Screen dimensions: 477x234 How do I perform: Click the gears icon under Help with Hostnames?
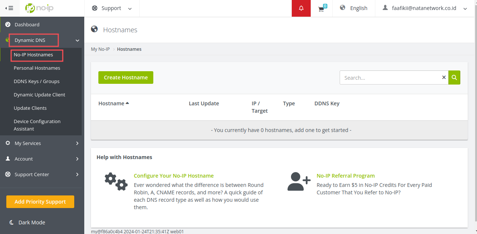point(116,182)
